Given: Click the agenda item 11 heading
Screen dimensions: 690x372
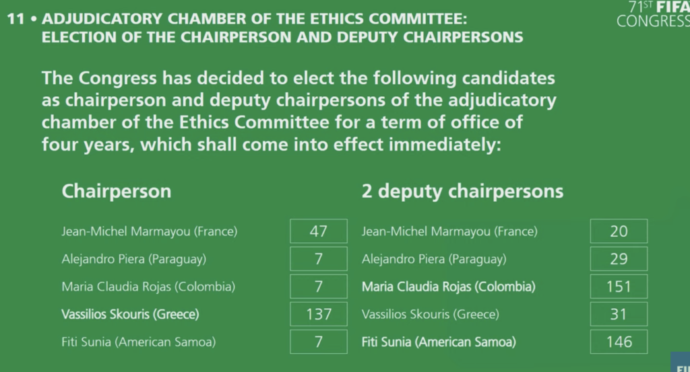Looking at the screenshot, I should (265, 28).
